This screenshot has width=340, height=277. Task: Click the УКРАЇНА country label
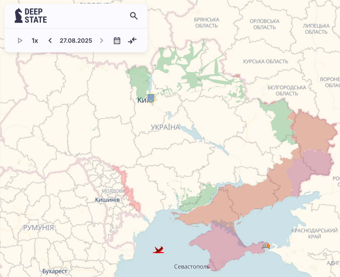click(x=165, y=127)
